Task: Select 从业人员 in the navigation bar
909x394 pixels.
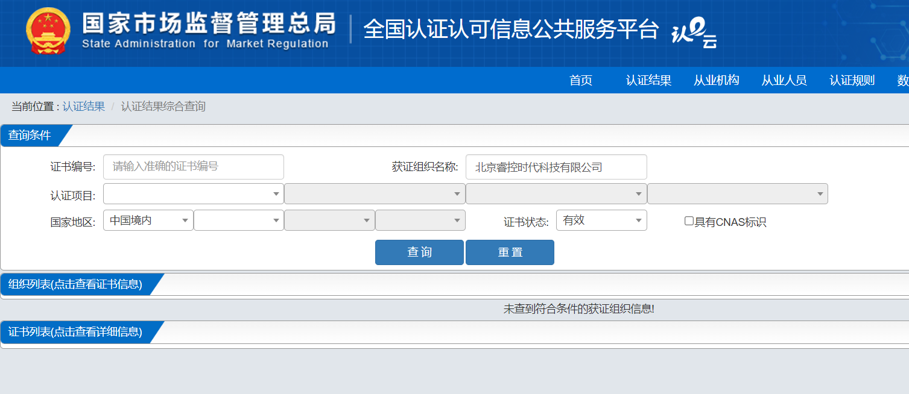Action: click(x=784, y=80)
